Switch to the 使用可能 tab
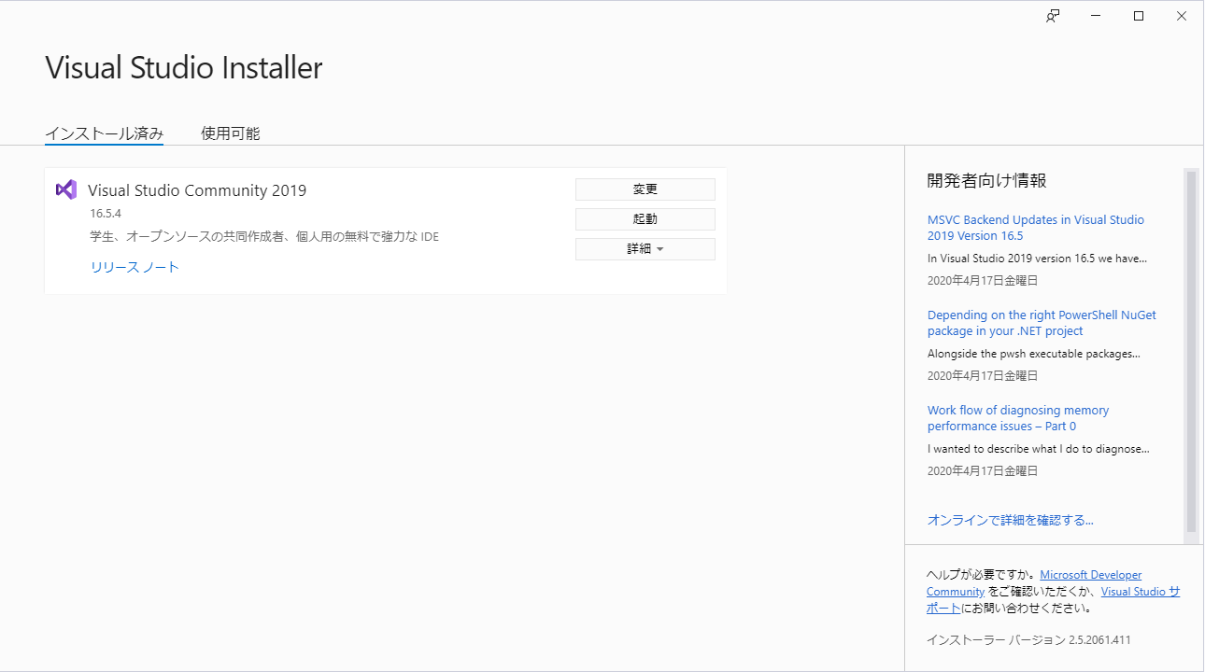 pyautogui.click(x=231, y=133)
